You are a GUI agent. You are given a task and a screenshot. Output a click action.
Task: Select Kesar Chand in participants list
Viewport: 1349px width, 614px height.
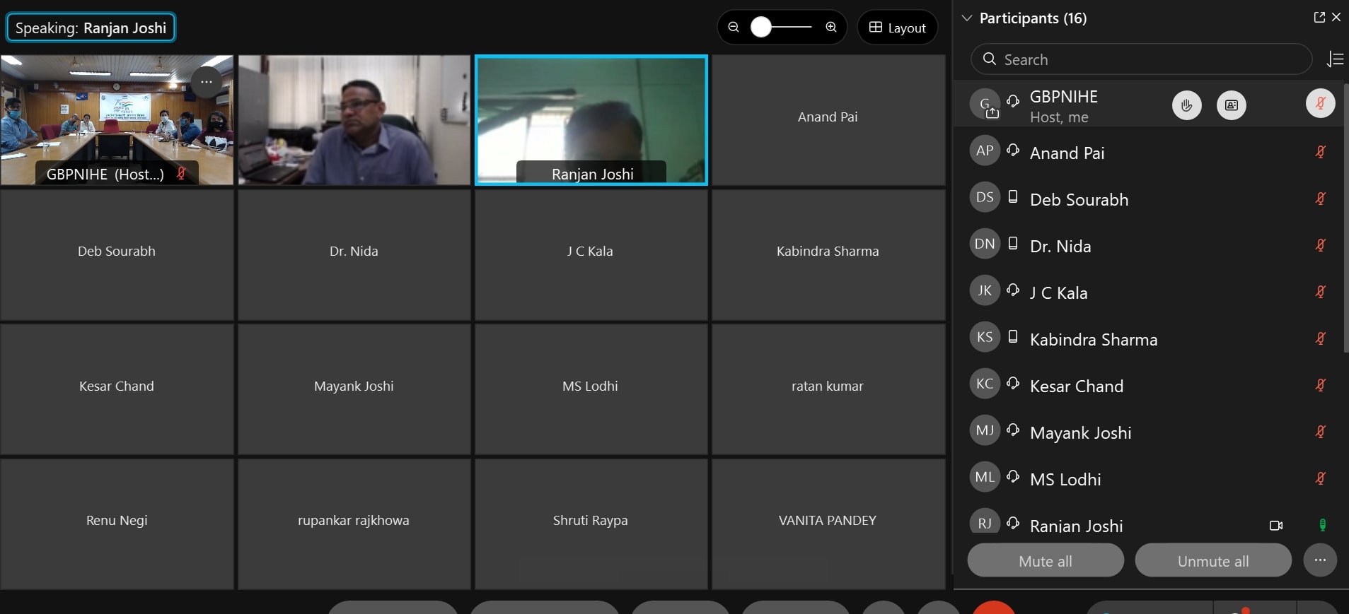point(1076,386)
